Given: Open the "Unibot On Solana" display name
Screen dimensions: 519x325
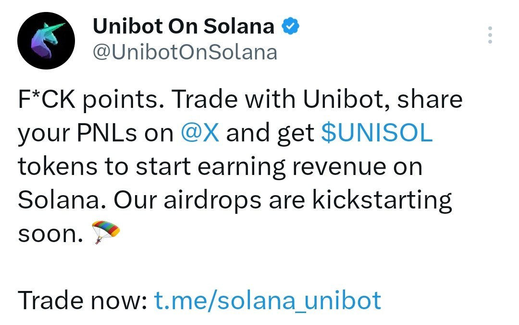Looking at the screenshot, I should pos(183,27).
